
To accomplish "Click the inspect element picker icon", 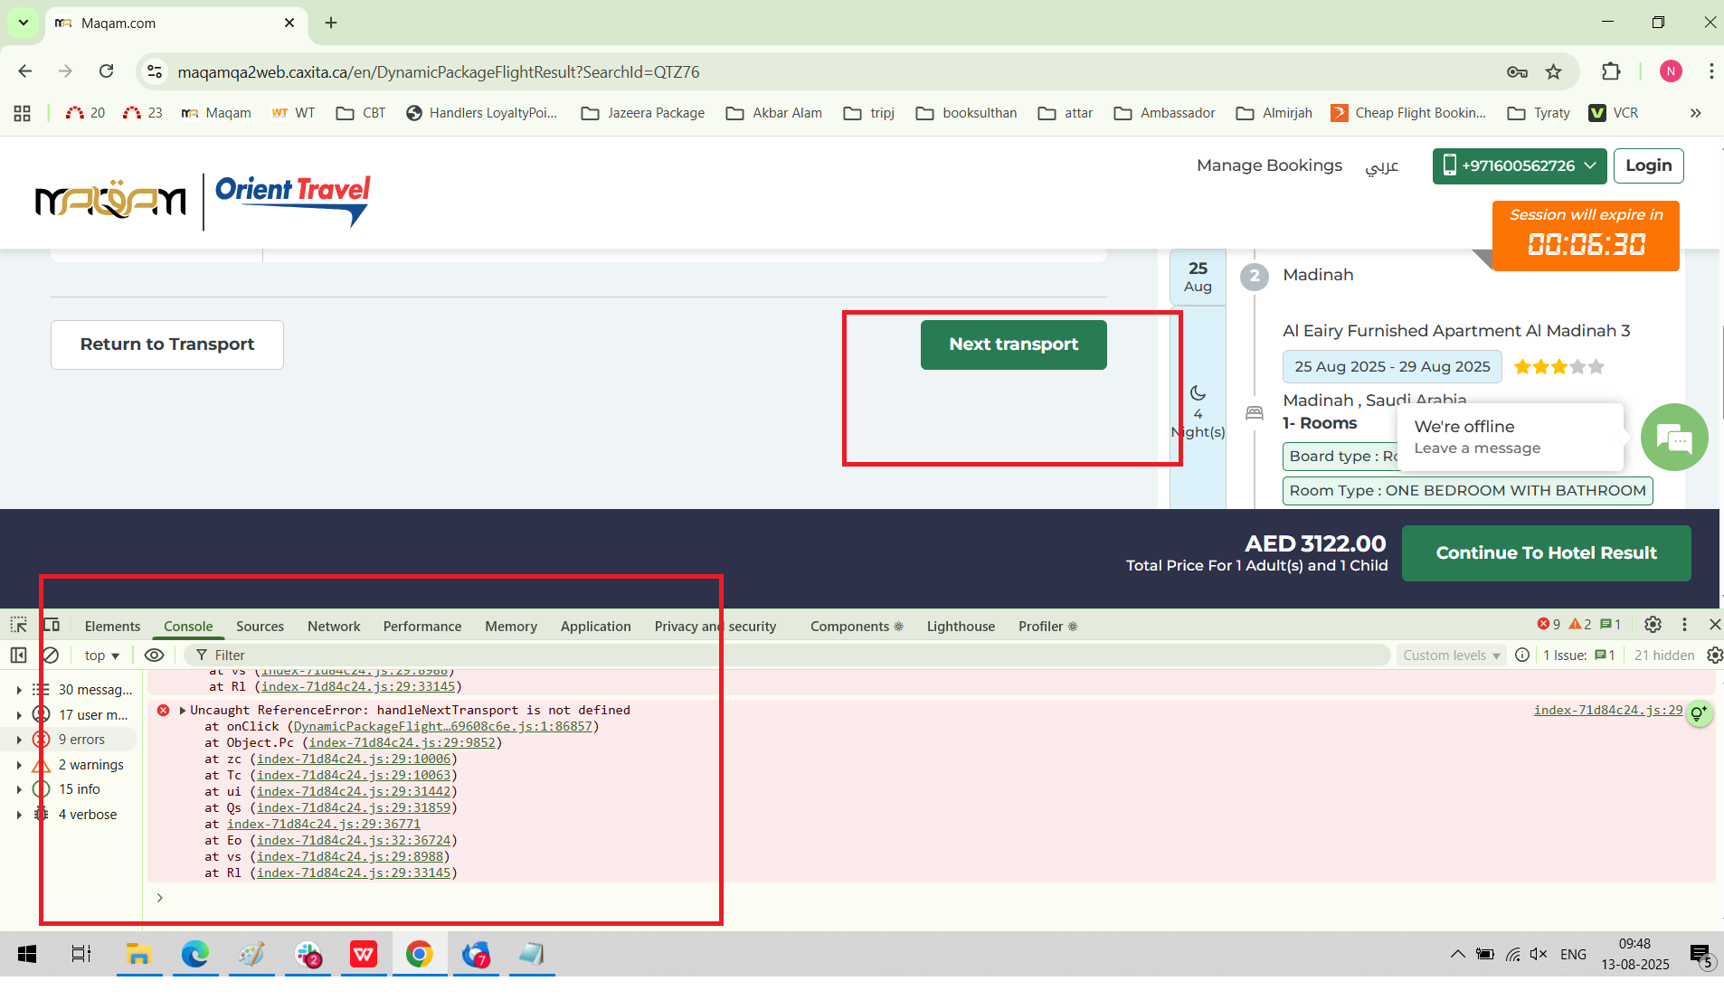I will tap(18, 625).
